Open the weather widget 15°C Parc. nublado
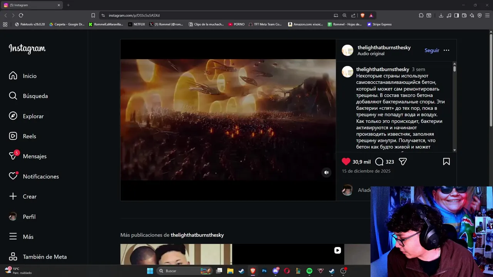Viewport: 493px width, 277px height. pos(18,271)
